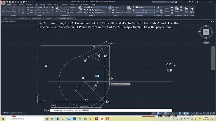Click the Move command

(x=30, y=7)
